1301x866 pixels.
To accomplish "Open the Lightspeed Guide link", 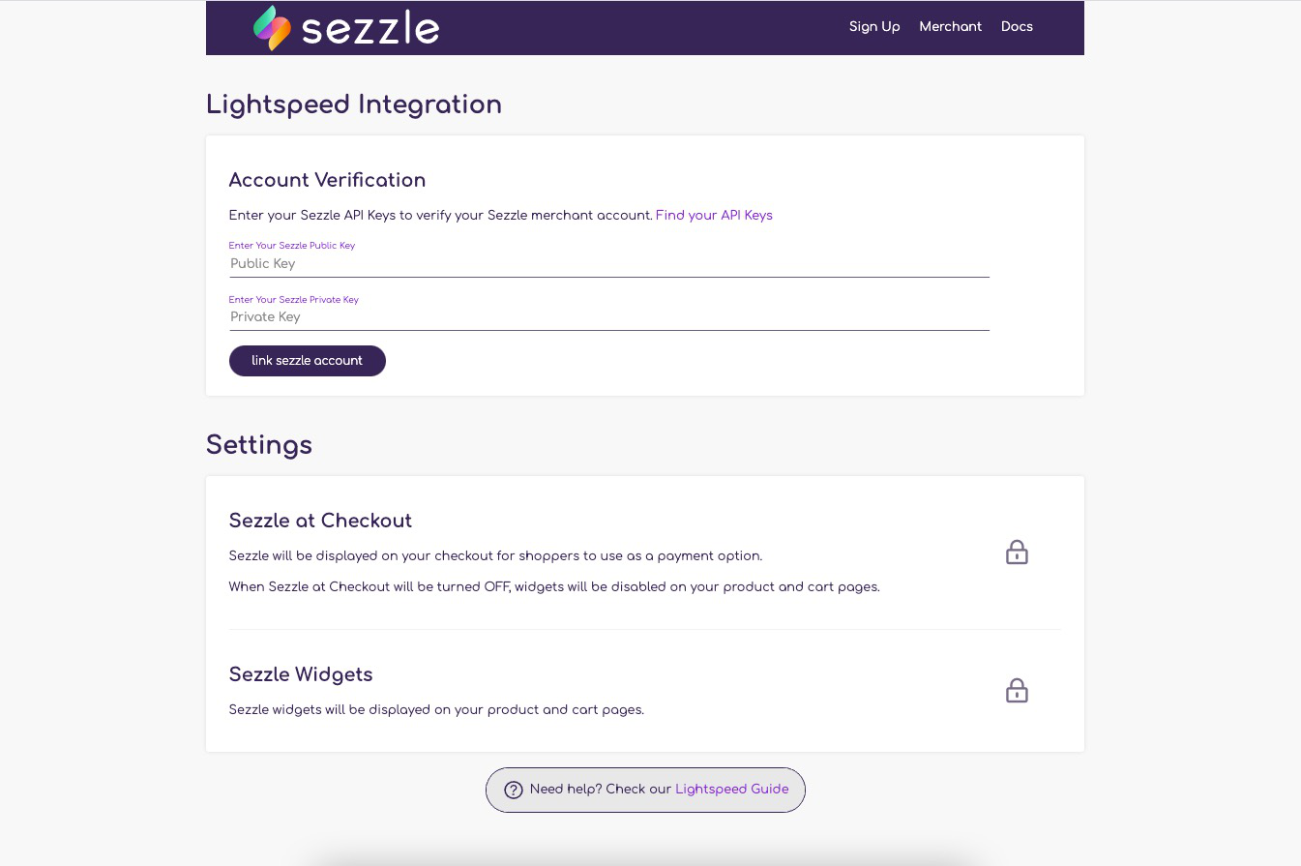I will tap(731, 790).
